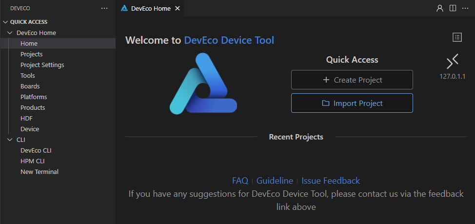Launch New Terminal from CLI list
This screenshot has width=475, height=224.
click(39, 172)
